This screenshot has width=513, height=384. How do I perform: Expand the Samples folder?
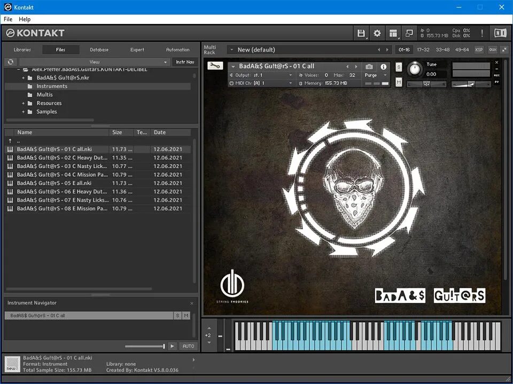click(23, 112)
